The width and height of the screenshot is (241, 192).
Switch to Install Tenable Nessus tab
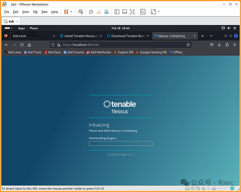point(80,36)
